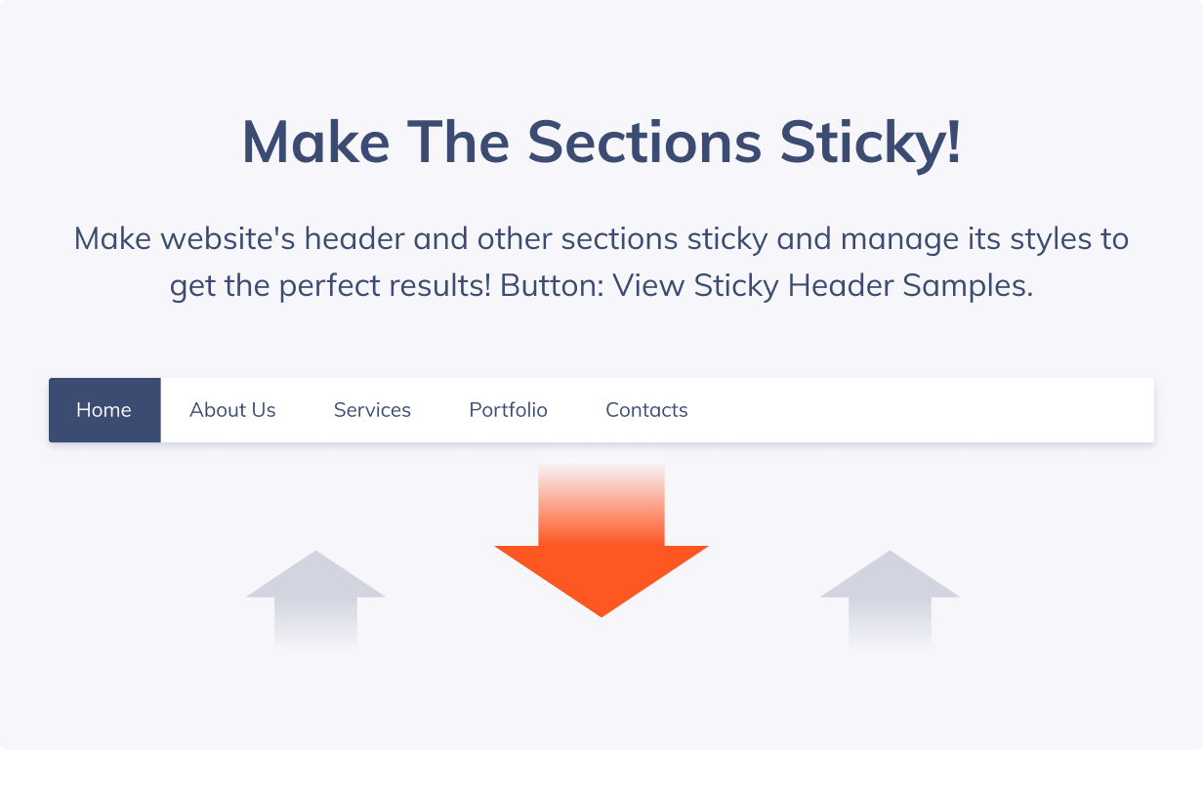
Task: Click the left gray up arrow
Action: 315,599
